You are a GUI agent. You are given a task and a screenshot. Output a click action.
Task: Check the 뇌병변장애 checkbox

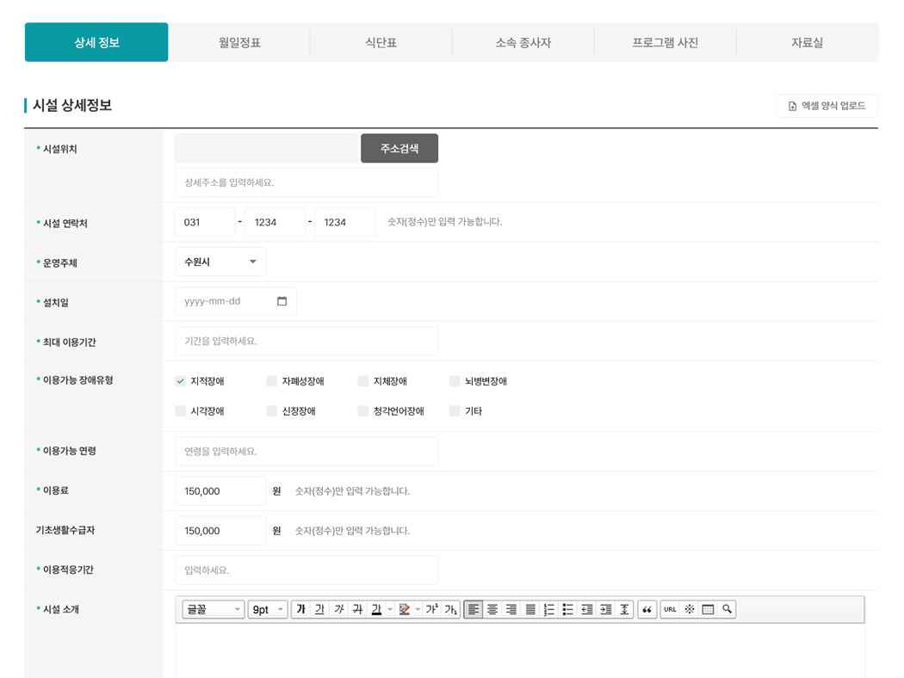[455, 381]
